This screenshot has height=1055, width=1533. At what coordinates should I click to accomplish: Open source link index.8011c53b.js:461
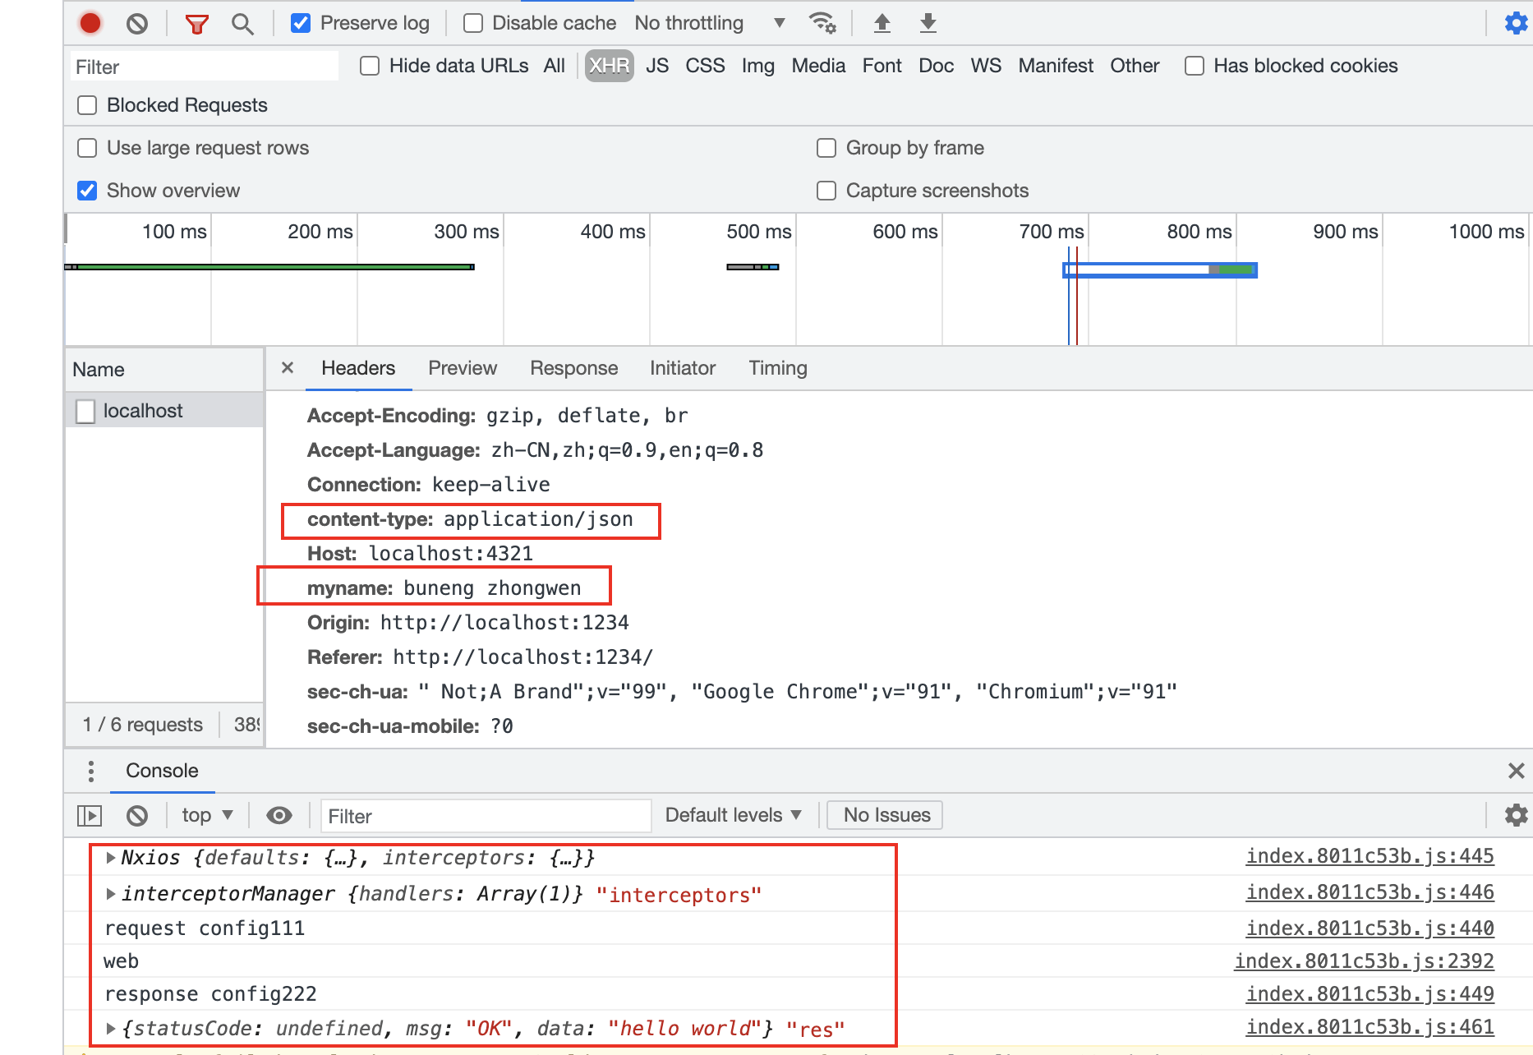point(1370,1027)
